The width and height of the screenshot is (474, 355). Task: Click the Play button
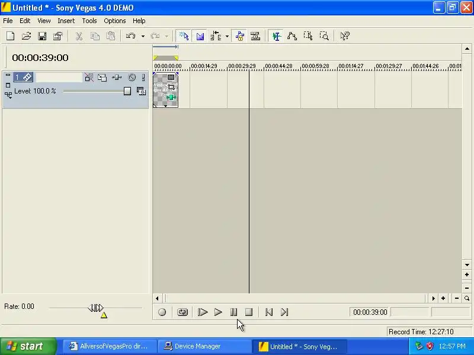coord(218,312)
